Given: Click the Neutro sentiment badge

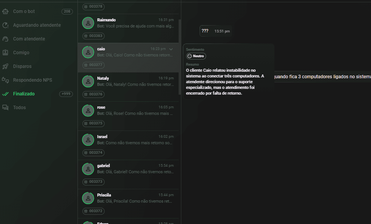Looking at the screenshot, I should click(x=196, y=56).
